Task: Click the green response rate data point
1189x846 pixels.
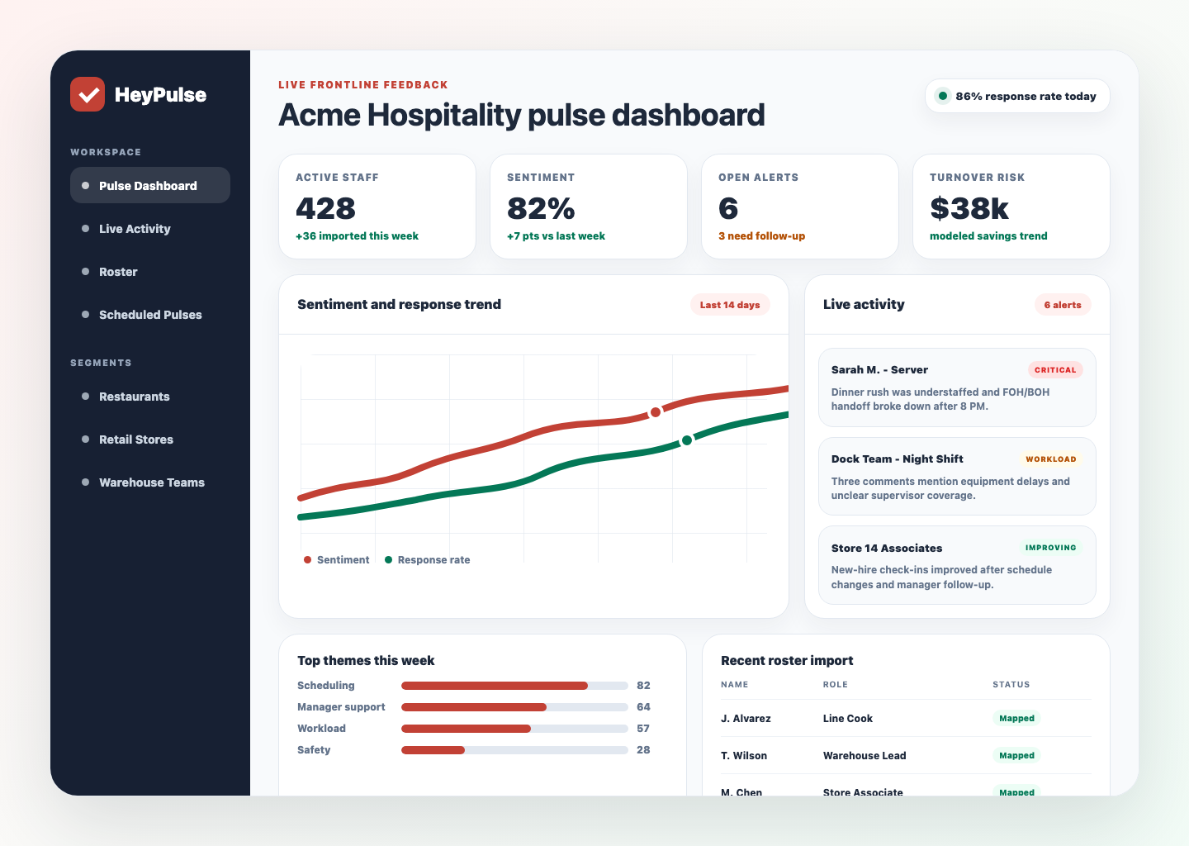Action: [x=687, y=440]
